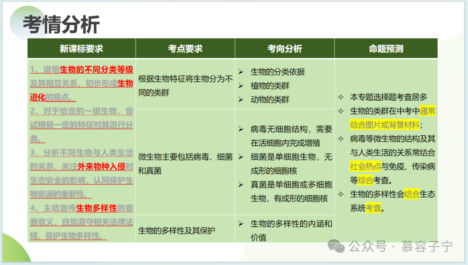Click the highlighted word 综合 before 考查
Screen dimensions: 468x265
[365, 180]
